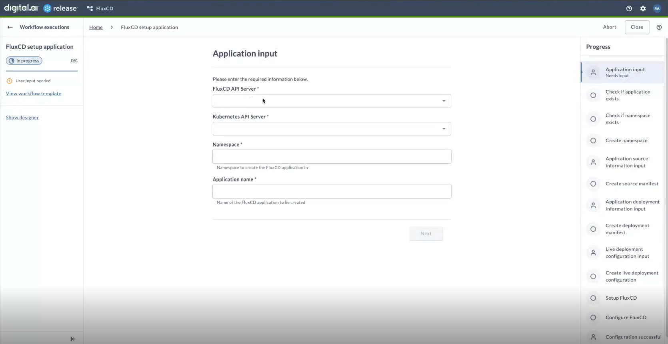Select the Application input step label
The width and height of the screenshot is (668, 344).
coord(625,70)
